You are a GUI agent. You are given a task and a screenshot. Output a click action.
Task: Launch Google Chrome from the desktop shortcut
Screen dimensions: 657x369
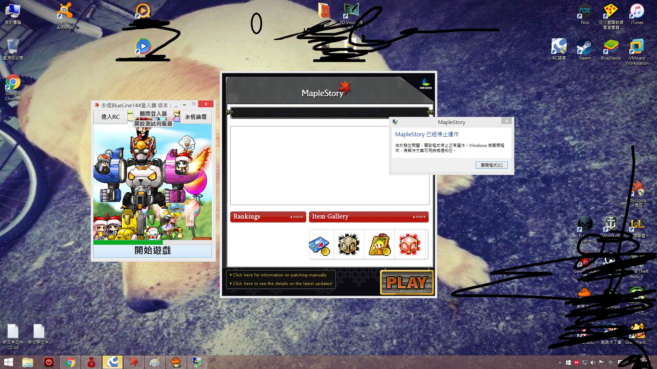tap(13, 87)
